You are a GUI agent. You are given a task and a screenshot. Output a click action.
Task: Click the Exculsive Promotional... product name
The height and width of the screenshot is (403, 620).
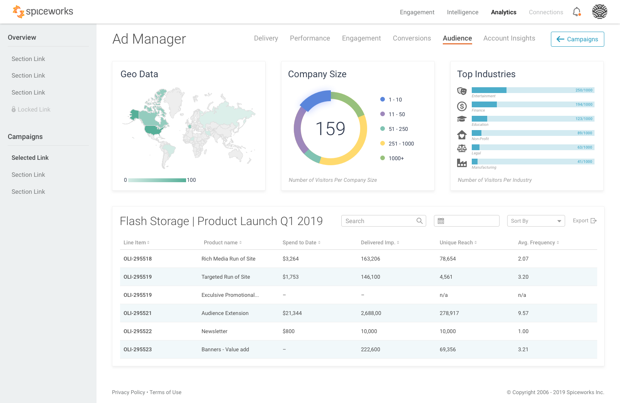(230, 295)
